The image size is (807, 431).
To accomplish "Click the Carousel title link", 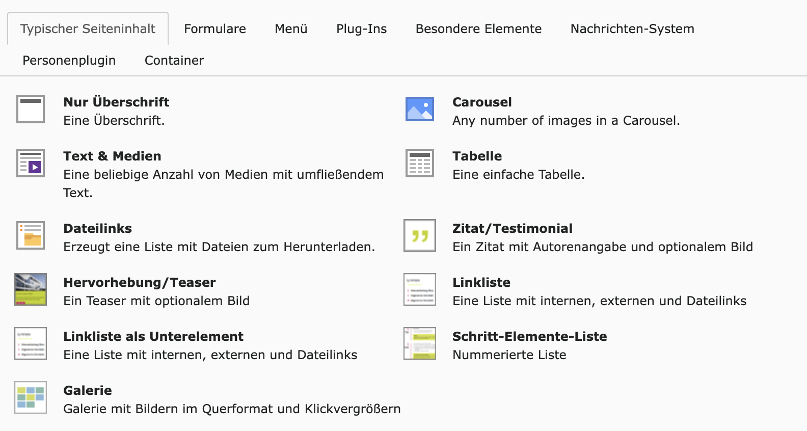I will pyautogui.click(x=482, y=102).
